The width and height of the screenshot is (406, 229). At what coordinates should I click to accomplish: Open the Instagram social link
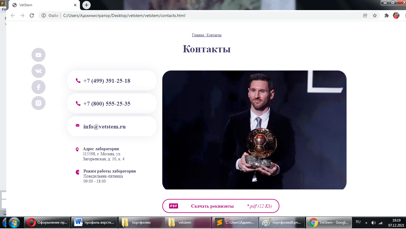pos(38,103)
